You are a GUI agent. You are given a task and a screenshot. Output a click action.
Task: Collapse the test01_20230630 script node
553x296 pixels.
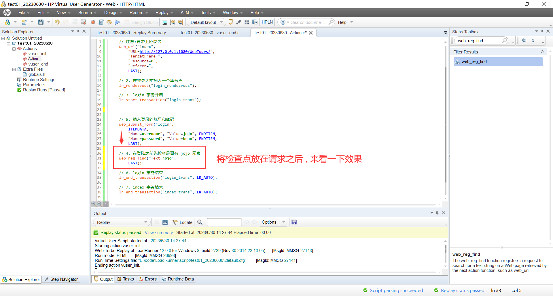coord(9,43)
